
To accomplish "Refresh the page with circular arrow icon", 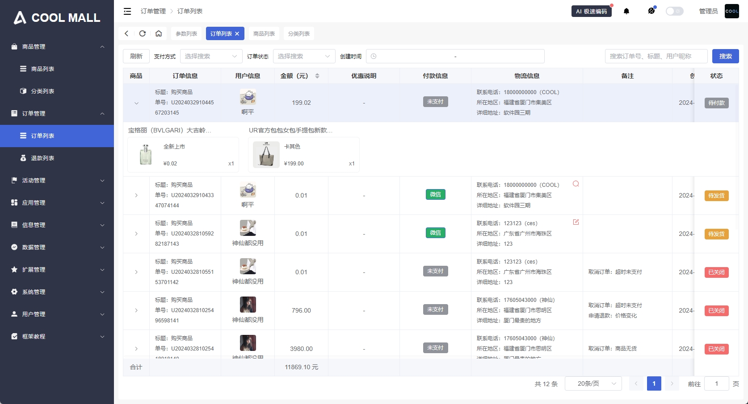I will [x=143, y=33].
